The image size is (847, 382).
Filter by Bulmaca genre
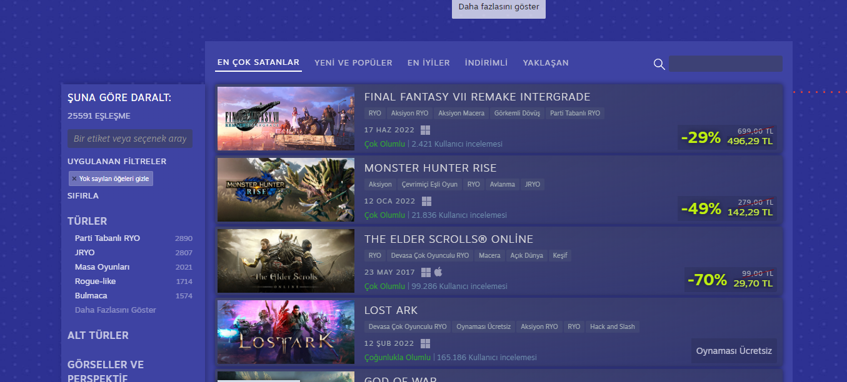tap(91, 296)
